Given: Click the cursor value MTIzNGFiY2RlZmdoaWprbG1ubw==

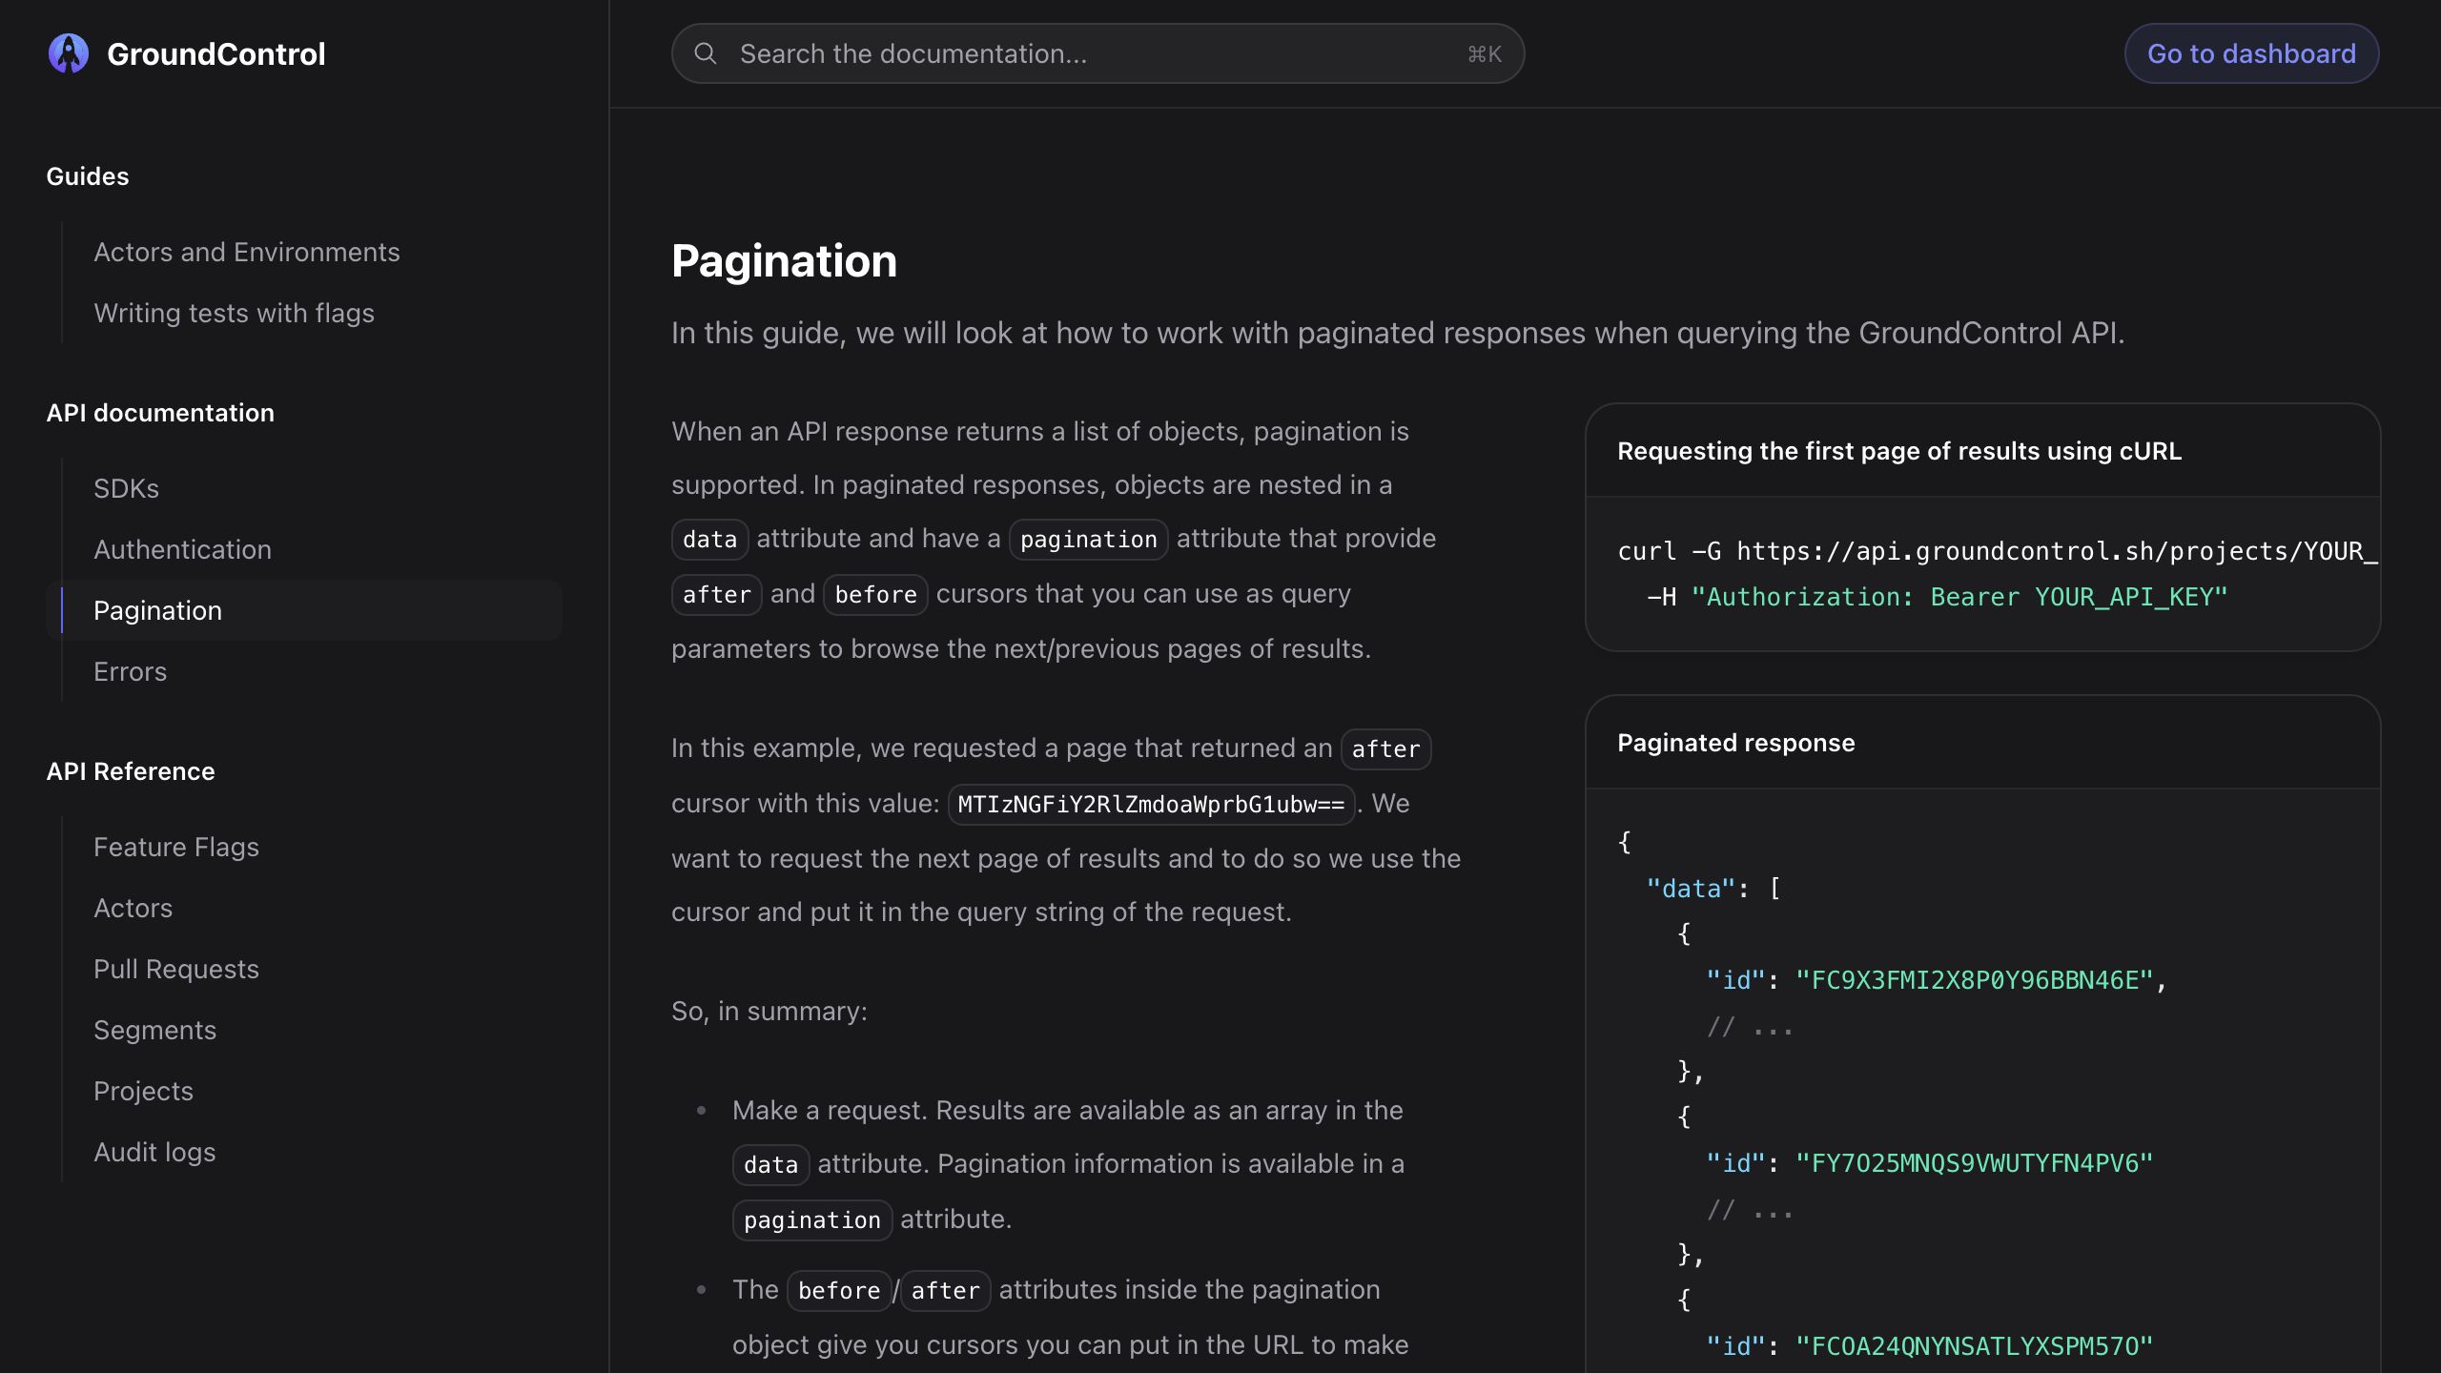Looking at the screenshot, I should pyautogui.click(x=1151, y=804).
